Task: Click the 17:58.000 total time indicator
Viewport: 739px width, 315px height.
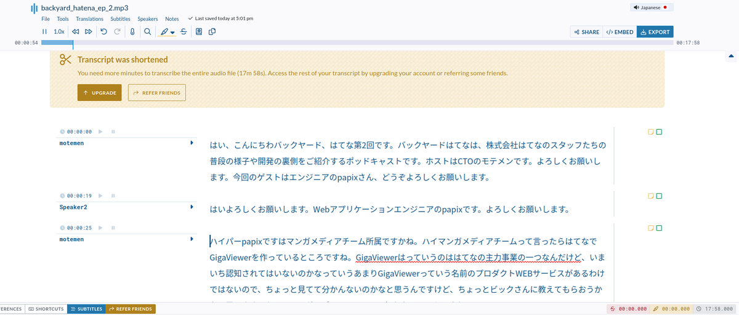Action: tap(716, 309)
